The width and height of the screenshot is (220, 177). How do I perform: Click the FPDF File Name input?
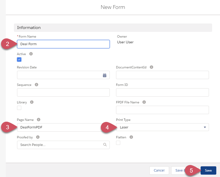(x=162, y=110)
